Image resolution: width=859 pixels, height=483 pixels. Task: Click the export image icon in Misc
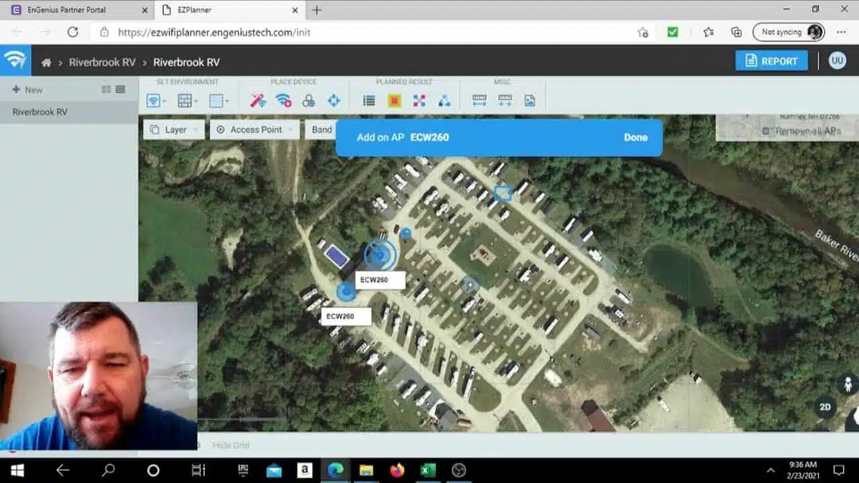point(529,101)
